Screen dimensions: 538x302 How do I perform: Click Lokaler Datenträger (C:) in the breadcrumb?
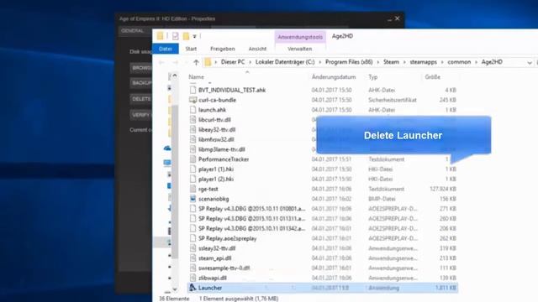285,62
